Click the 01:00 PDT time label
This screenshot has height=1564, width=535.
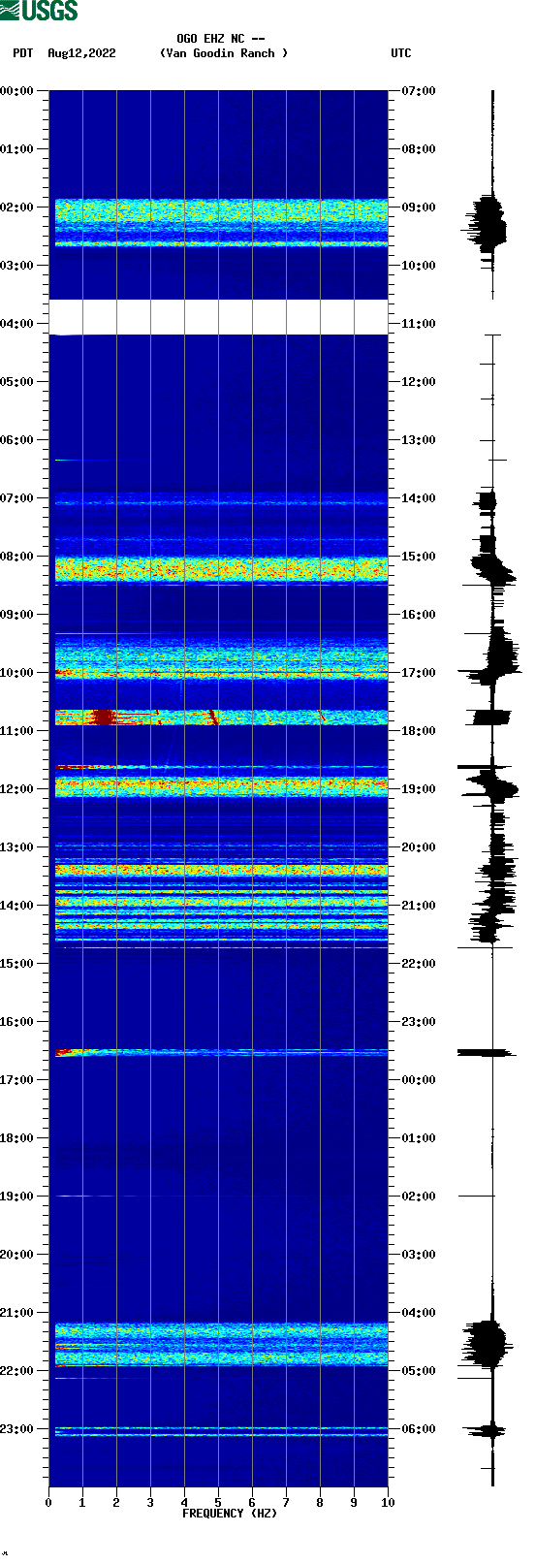tap(17, 149)
